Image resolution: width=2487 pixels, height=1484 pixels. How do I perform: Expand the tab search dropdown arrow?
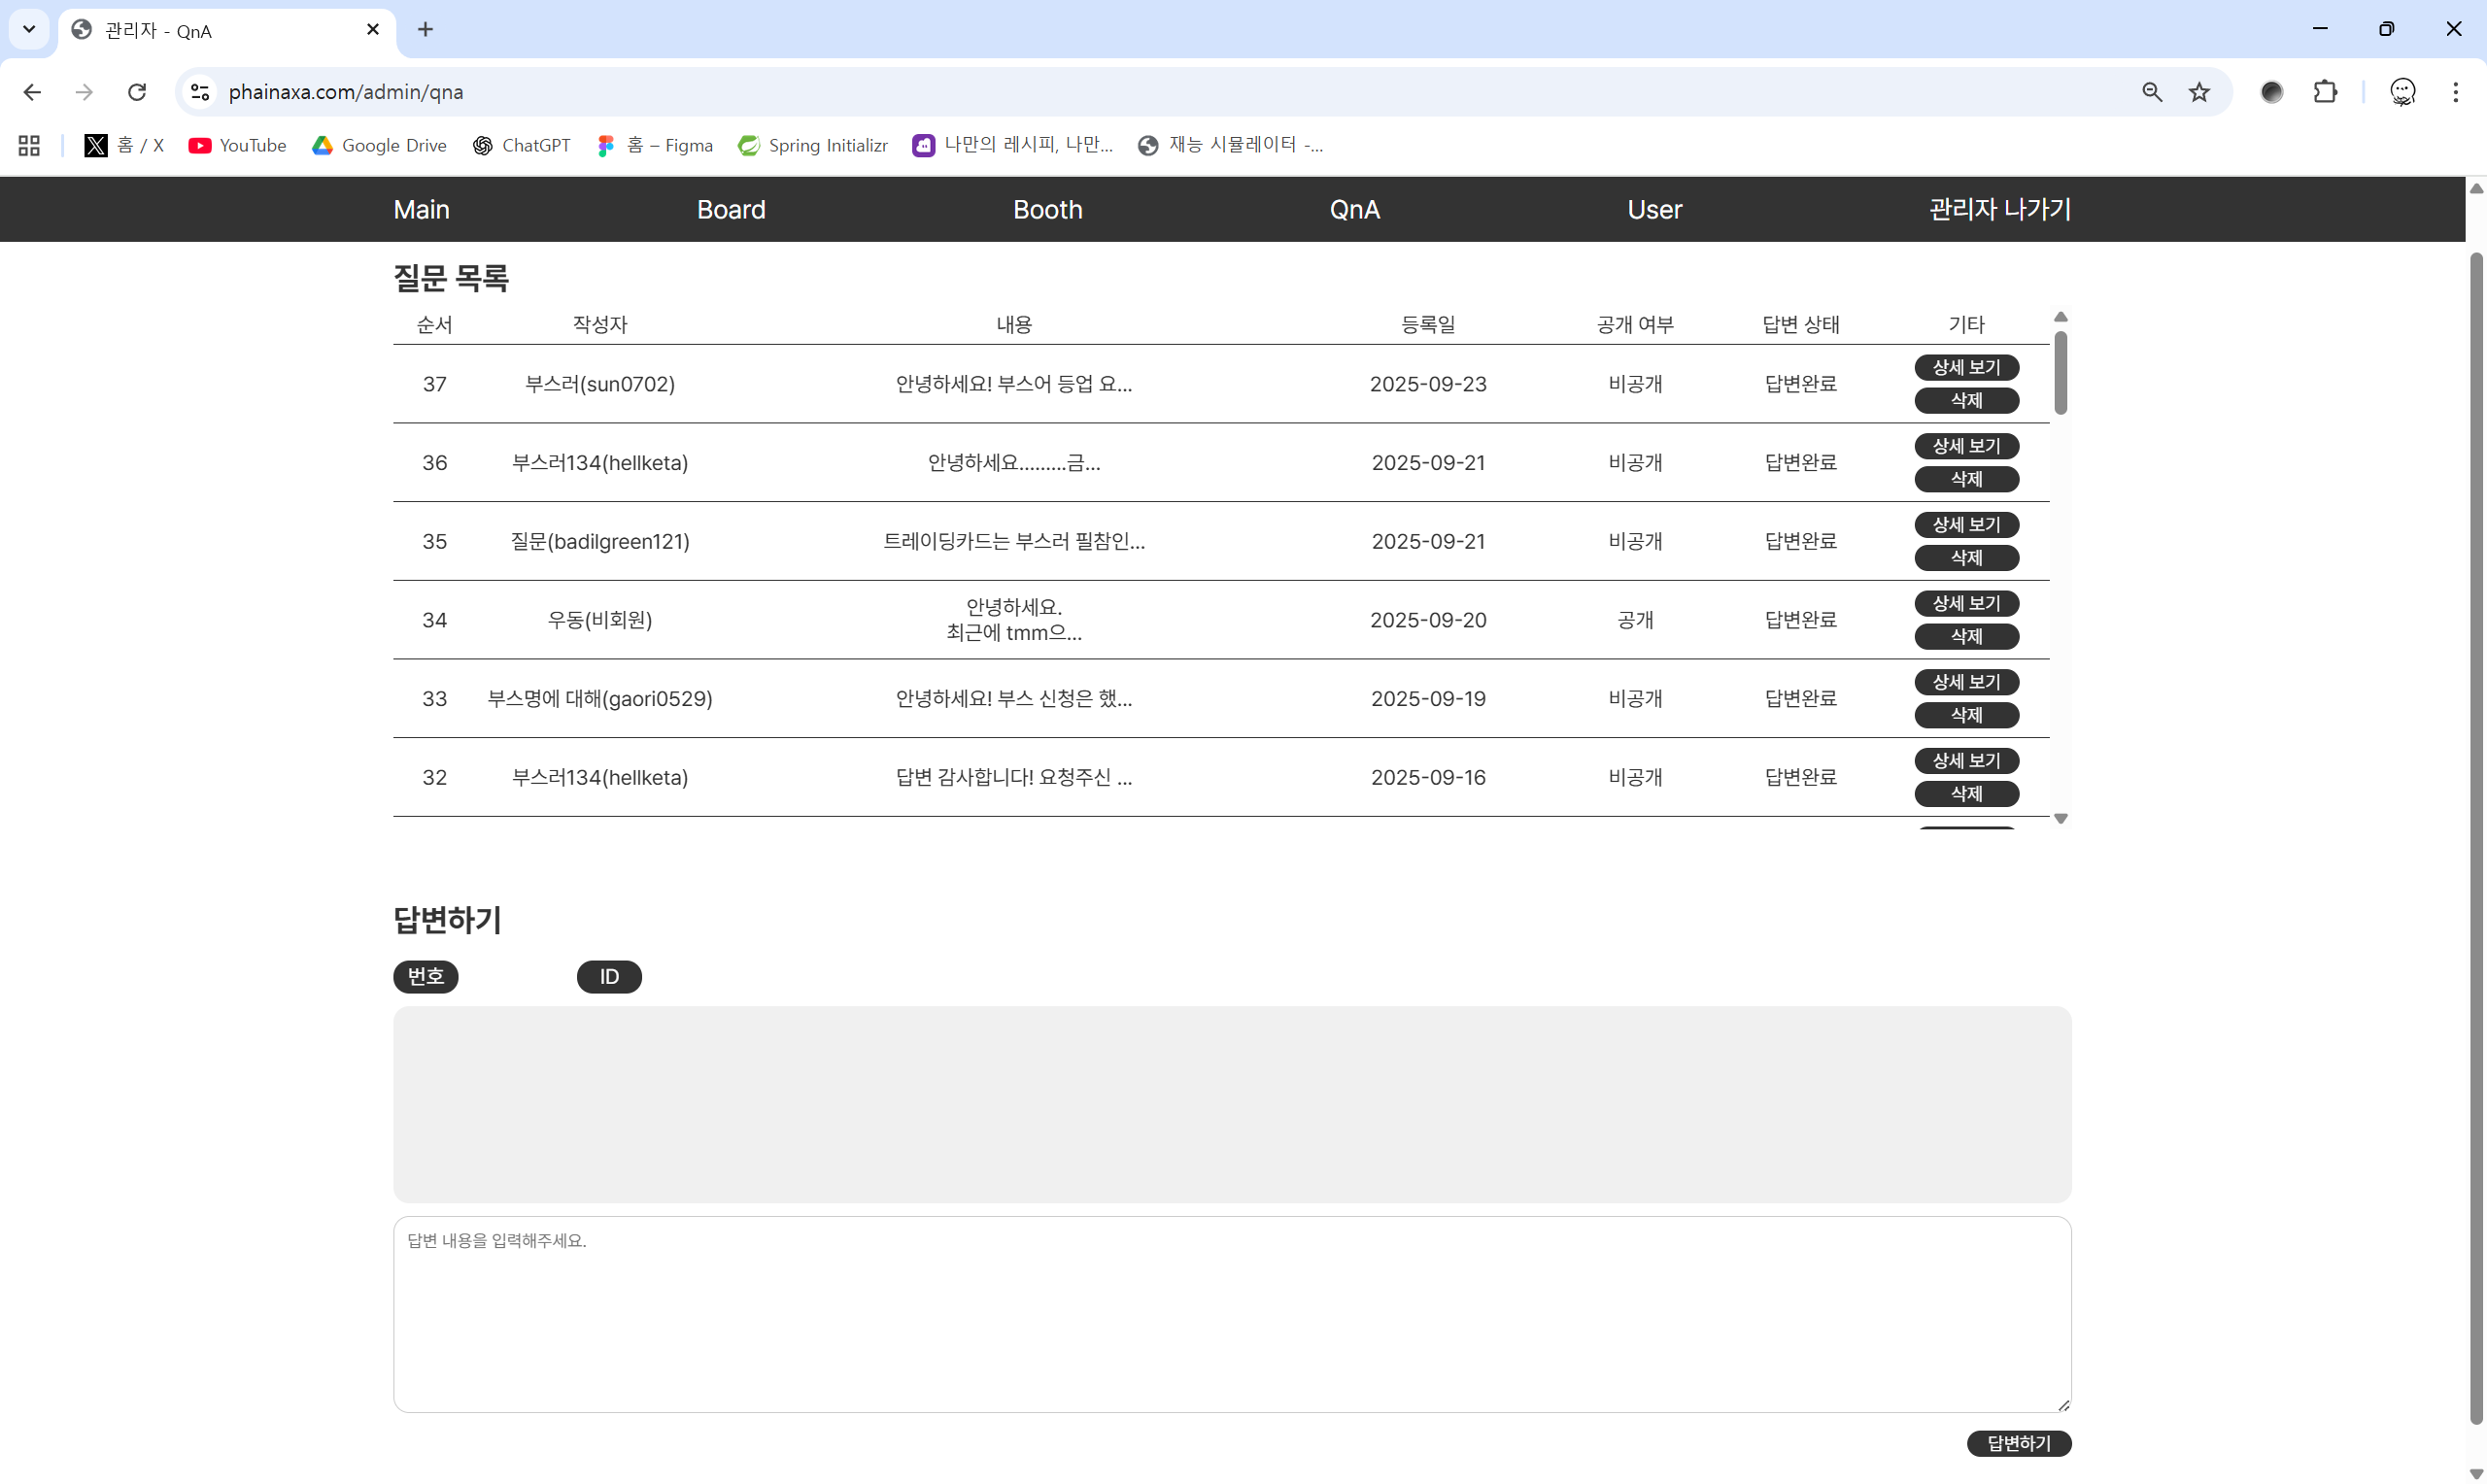pos(29,29)
